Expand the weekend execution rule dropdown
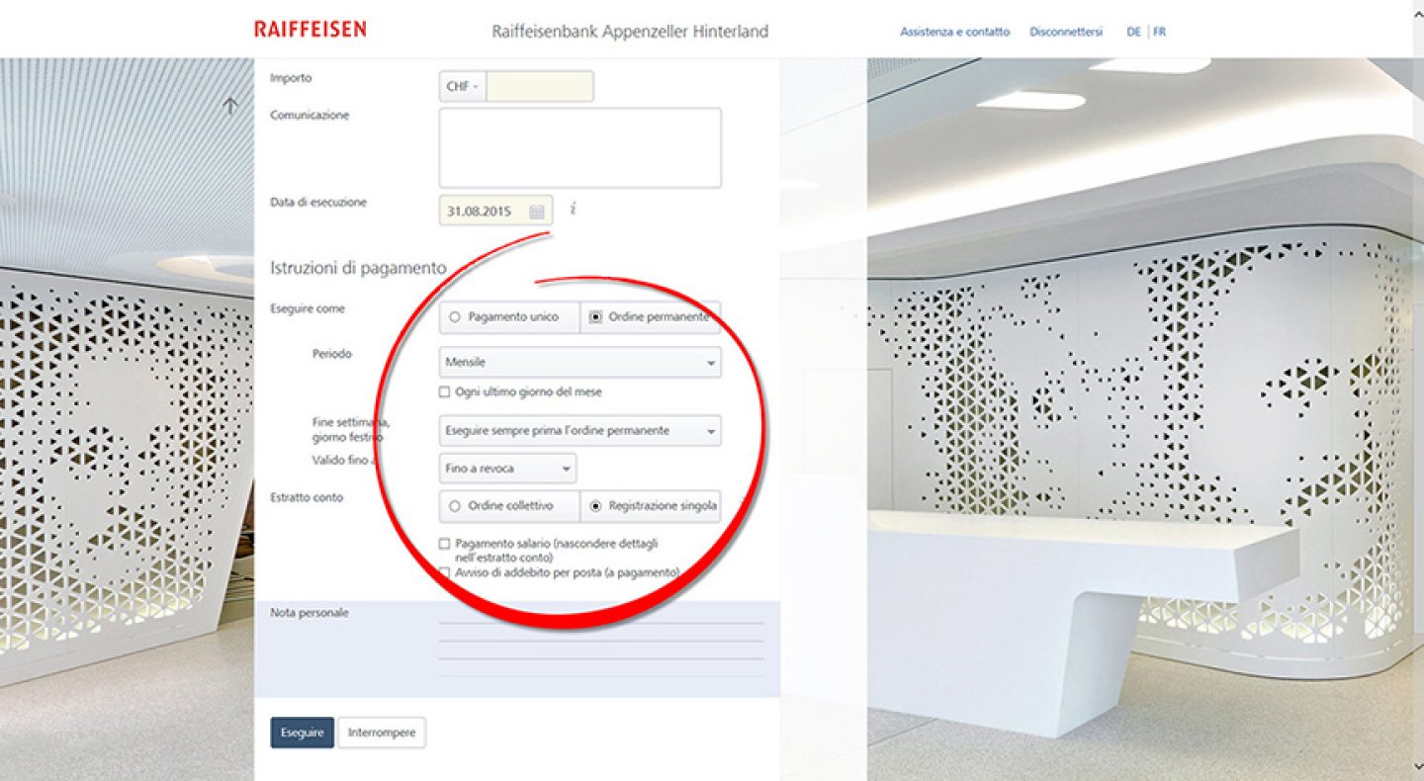Screen dimensions: 1424x781 tap(579, 431)
